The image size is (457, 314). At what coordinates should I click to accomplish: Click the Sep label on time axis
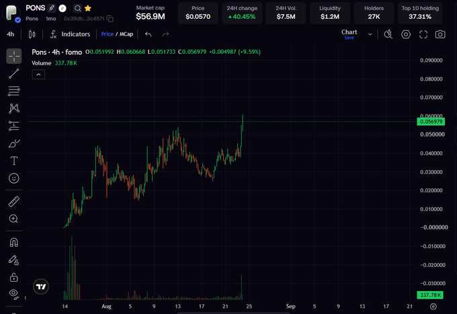click(290, 306)
